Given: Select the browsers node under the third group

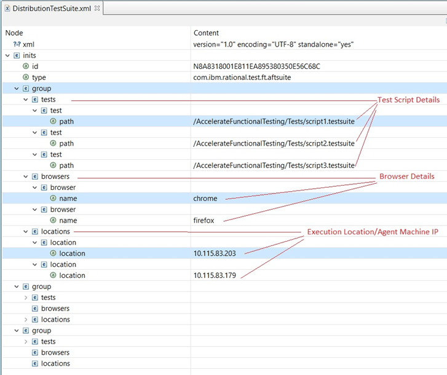Looking at the screenshot, I should click(x=55, y=352).
